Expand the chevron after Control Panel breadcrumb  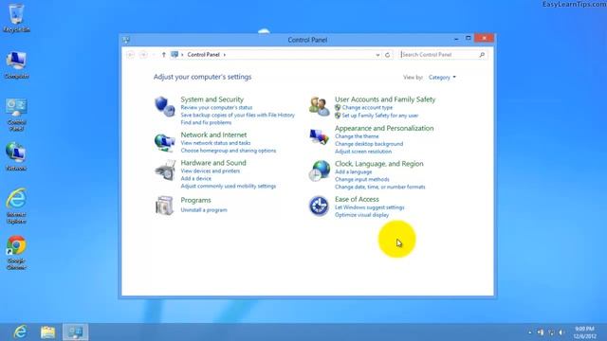tap(225, 55)
